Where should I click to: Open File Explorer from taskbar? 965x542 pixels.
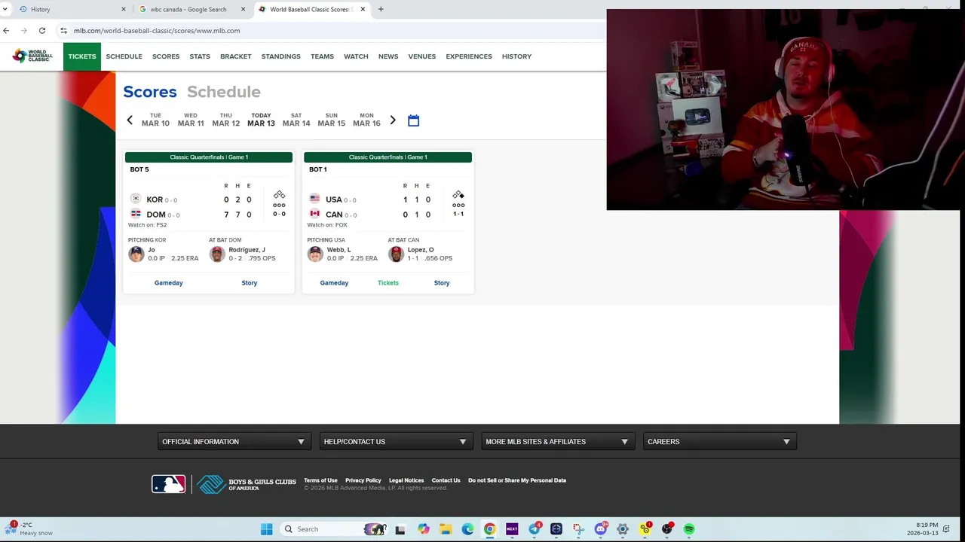[446, 529]
